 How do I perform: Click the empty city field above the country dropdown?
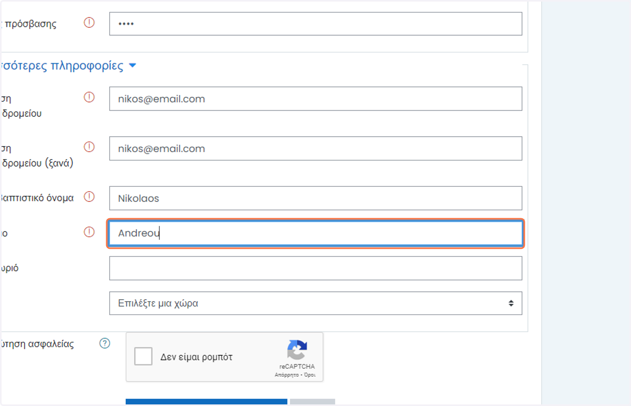point(315,268)
